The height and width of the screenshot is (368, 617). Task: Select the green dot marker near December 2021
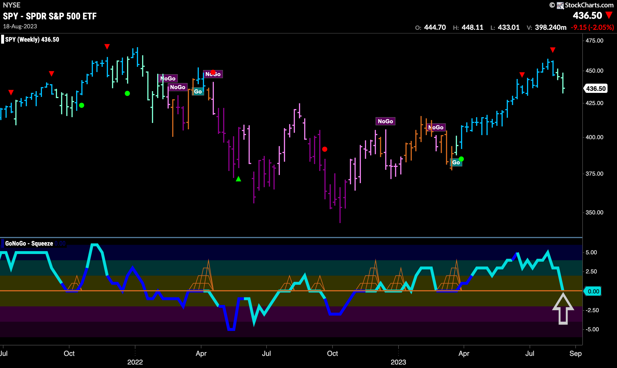[127, 93]
